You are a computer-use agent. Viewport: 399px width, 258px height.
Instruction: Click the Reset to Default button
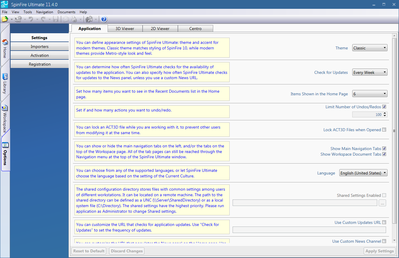(x=89, y=251)
